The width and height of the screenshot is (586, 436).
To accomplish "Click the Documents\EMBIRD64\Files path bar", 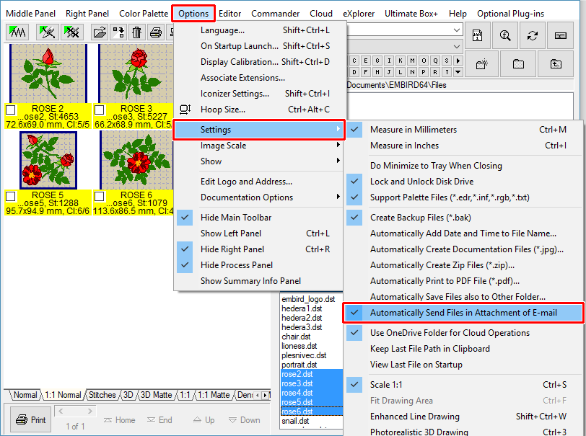I will point(460,85).
